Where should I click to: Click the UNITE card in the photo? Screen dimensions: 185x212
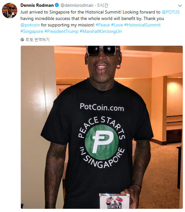click(x=114, y=201)
